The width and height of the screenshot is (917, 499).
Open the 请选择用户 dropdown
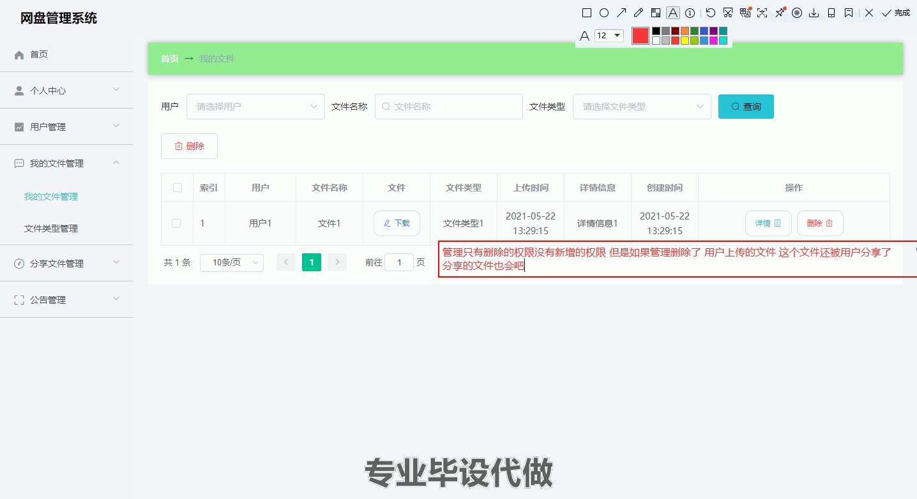255,107
